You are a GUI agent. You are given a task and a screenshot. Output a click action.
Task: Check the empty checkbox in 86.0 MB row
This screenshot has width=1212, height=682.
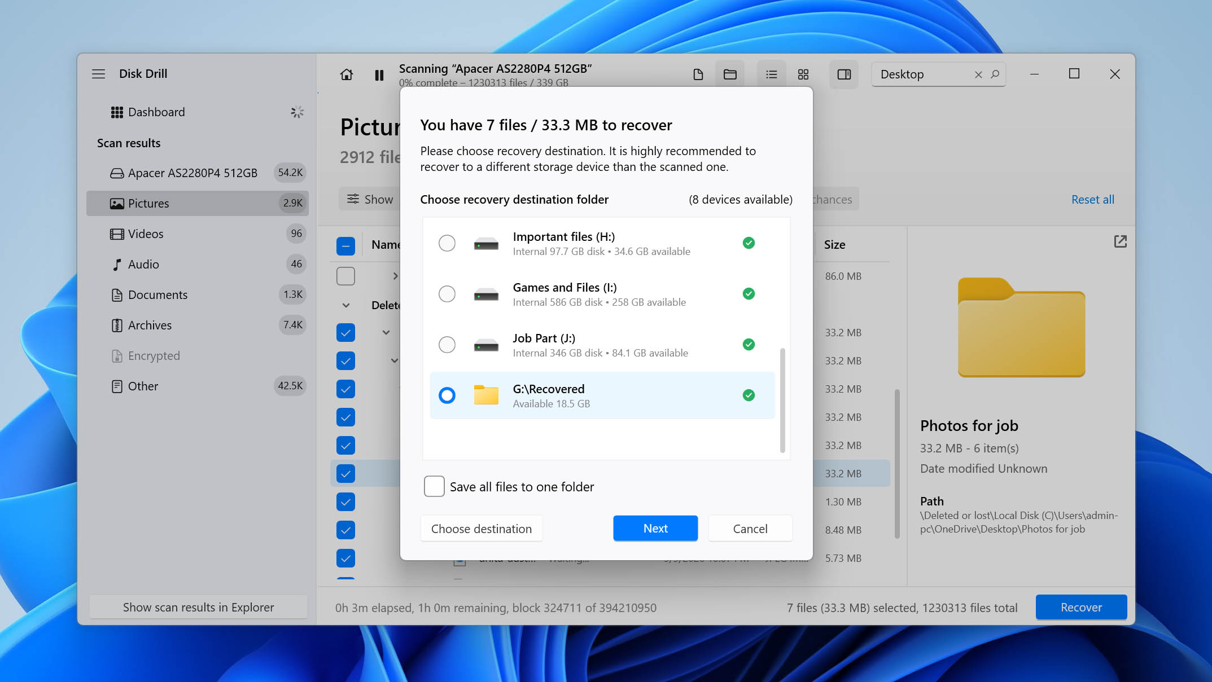[345, 276]
